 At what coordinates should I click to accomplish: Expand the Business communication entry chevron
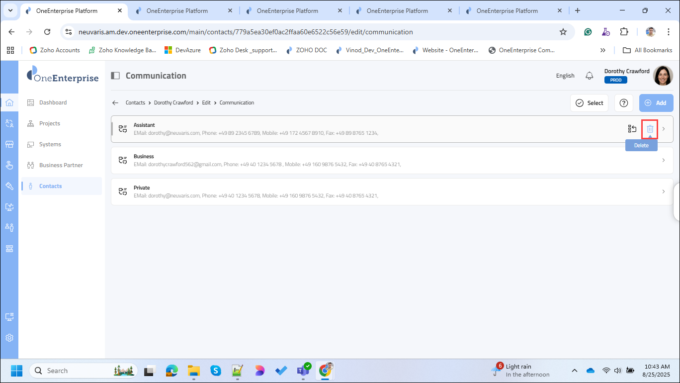pyautogui.click(x=663, y=160)
